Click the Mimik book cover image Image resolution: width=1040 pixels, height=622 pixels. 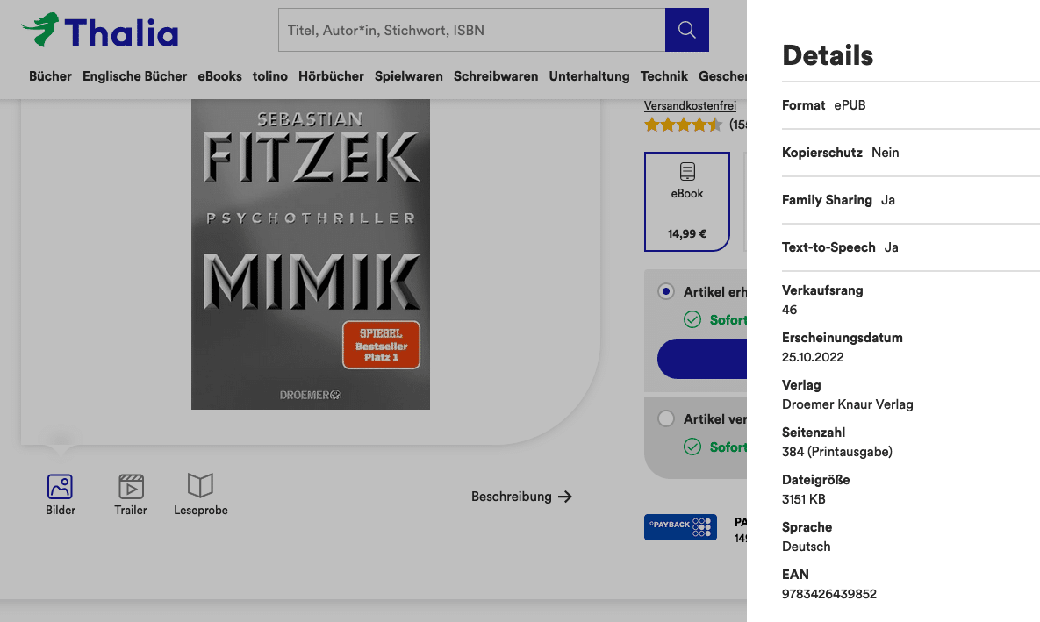(x=311, y=254)
